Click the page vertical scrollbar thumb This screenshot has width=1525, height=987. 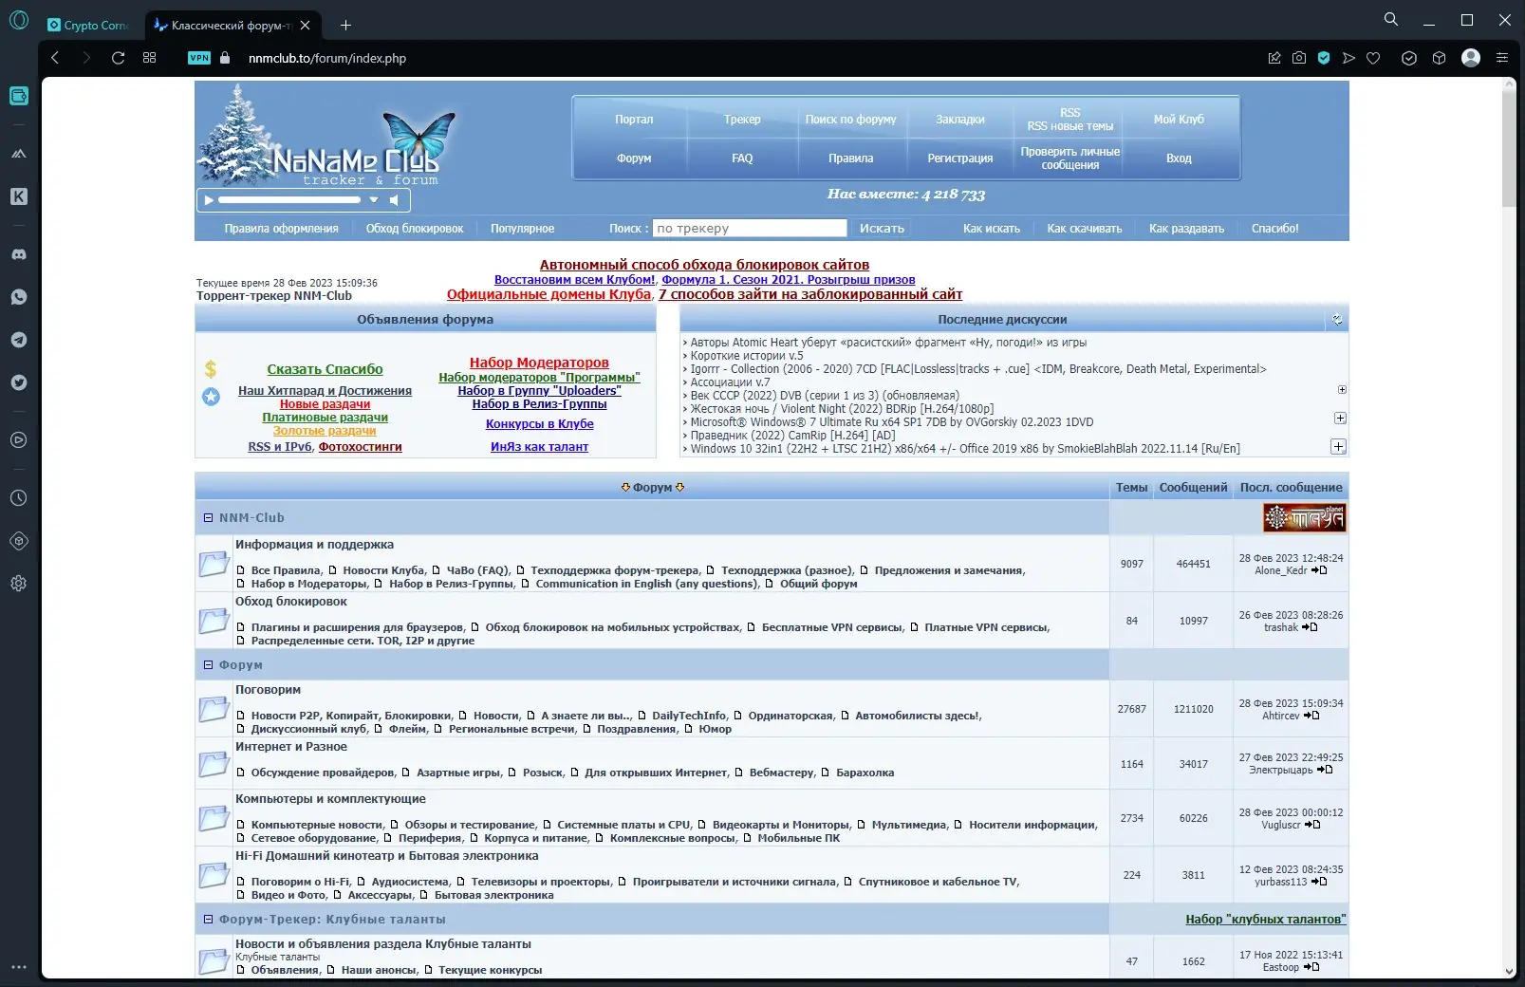pyautogui.click(x=1509, y=147)
